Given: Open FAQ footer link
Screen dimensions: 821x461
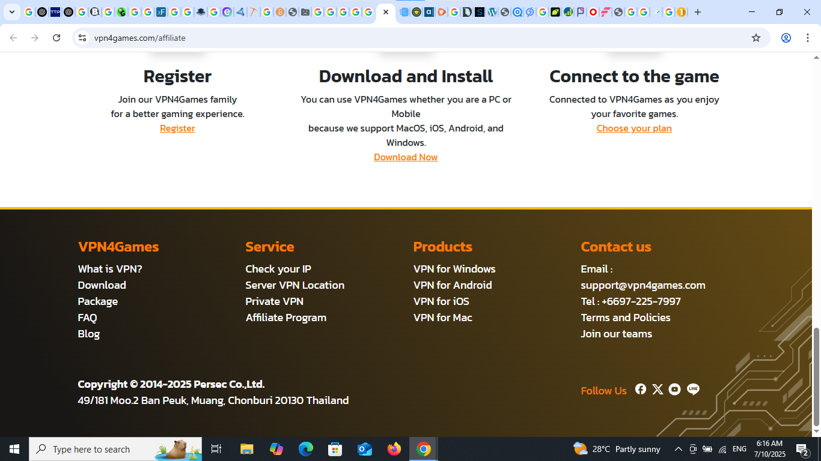Looking at the screenshot, I should tap(87, 318).
